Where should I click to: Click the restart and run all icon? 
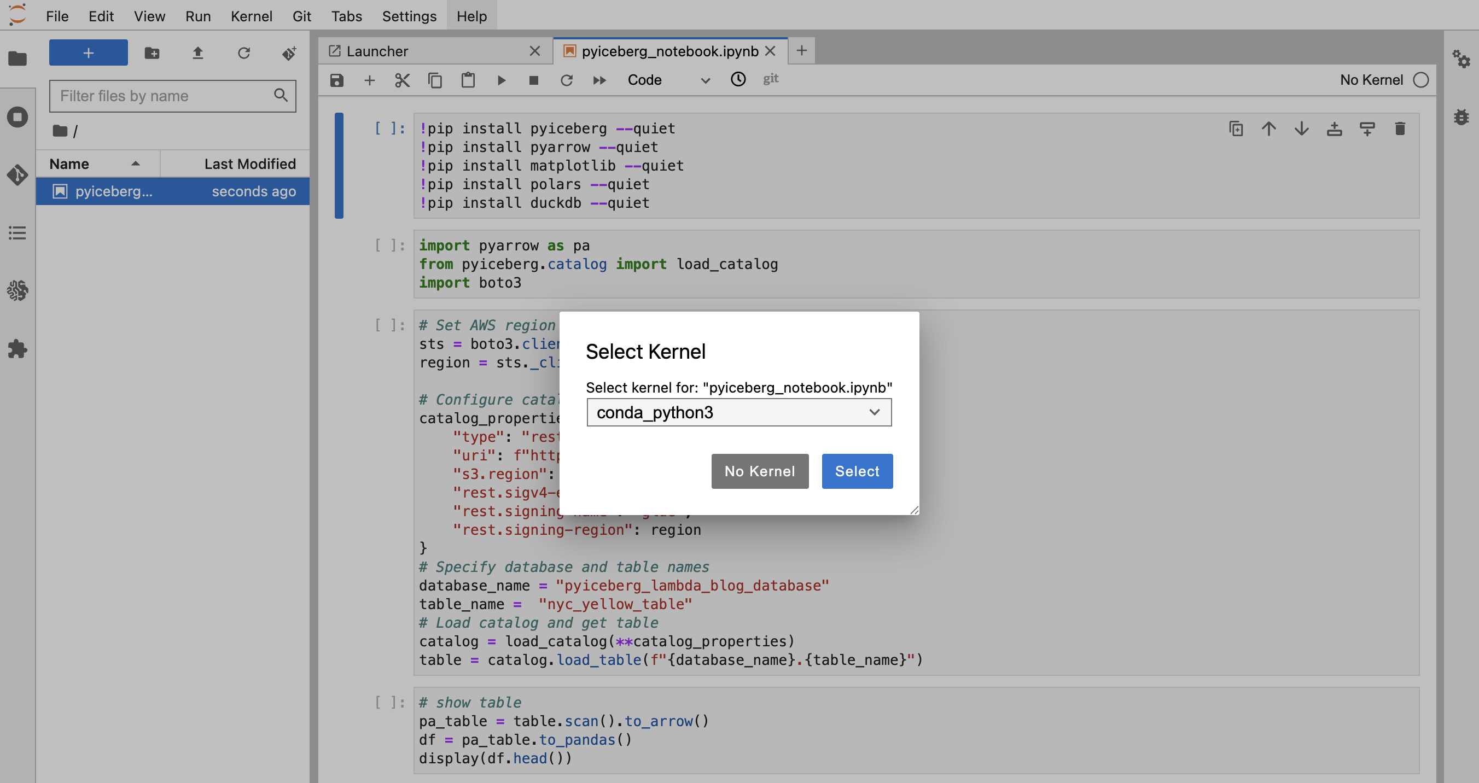[x=599, y=80]
